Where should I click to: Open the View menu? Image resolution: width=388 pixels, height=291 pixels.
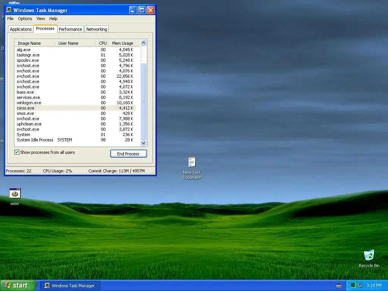[x=41, y=19]
